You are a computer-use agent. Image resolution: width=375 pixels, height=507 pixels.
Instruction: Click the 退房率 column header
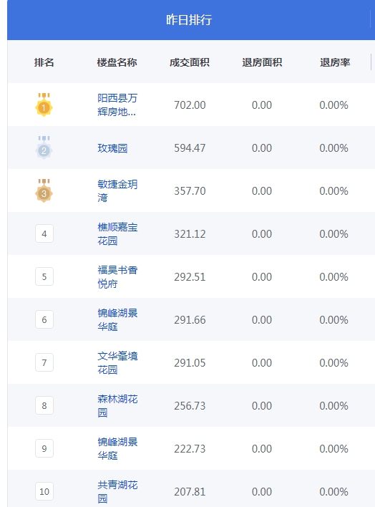pyautogui.click(x=335, y=62)
